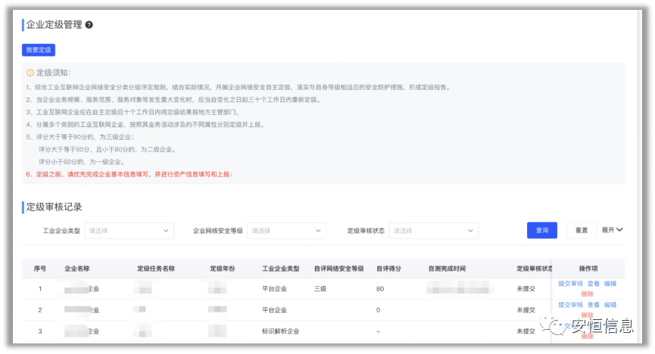
Task: Click the info icon next to 定级须知
Action: pos(30,73)
